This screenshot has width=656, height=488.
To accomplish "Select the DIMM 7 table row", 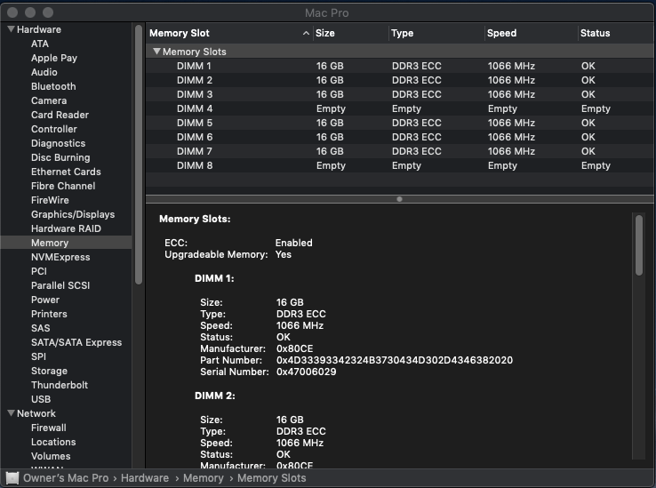I will coord(400,151).
